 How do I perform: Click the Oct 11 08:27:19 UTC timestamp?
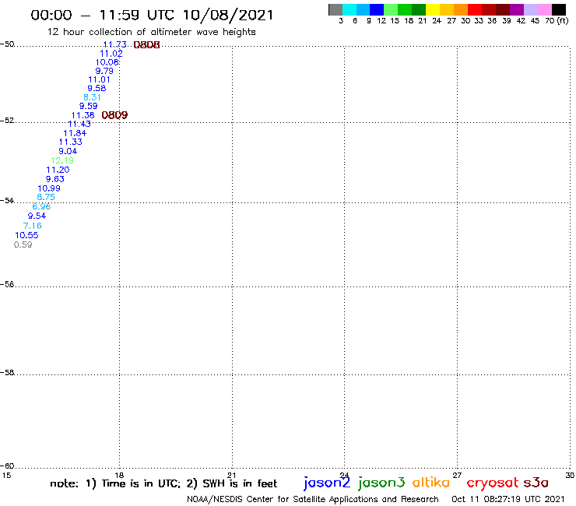point(508,499)
